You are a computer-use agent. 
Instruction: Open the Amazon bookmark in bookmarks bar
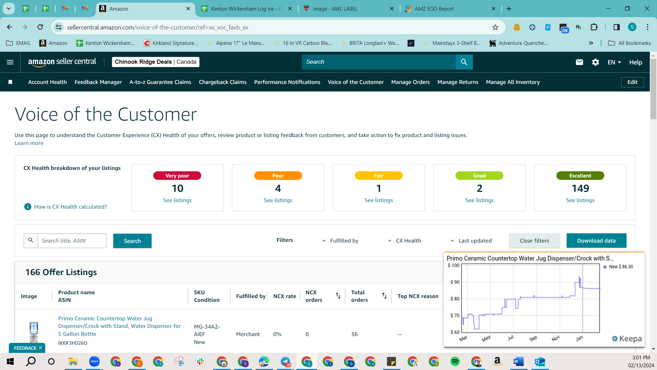(x=53, y=43)
